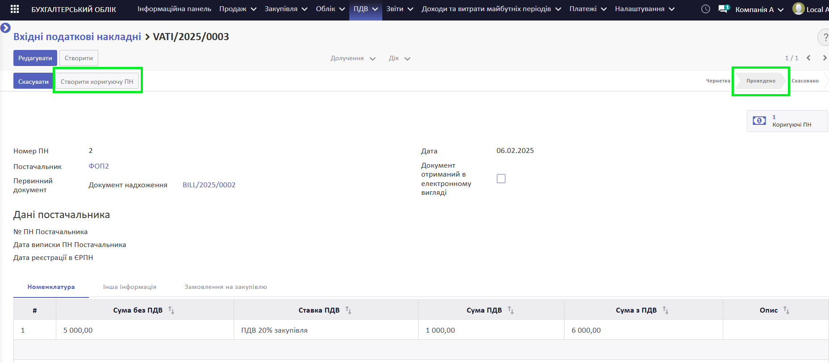Open supplier link ФОП2
Viewport: 829px width, 363px height.
click(99, 166)
